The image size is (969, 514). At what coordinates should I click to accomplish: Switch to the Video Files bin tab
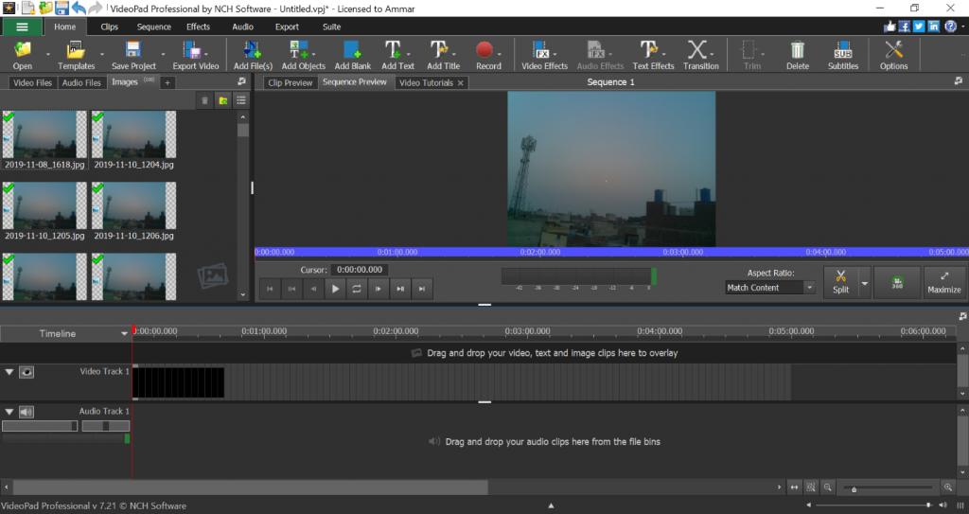tap(33, 82)
